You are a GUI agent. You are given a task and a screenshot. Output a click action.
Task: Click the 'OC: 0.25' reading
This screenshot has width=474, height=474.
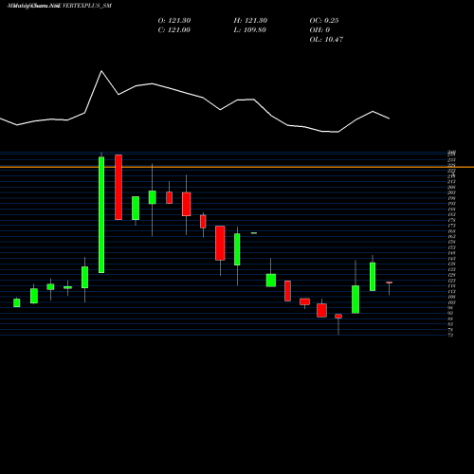pyautogui.click(x=324, y=21)
